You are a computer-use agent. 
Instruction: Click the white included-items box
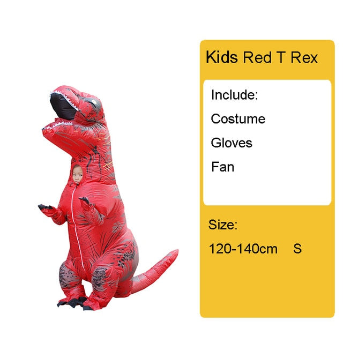click(267, 143)
